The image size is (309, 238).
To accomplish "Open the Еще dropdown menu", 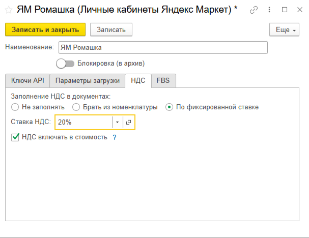I will [284, 30].
